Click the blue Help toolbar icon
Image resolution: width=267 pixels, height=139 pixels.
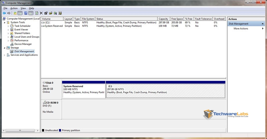pyautogui.click(x=26, y=13)
